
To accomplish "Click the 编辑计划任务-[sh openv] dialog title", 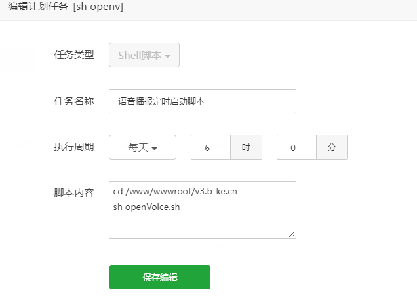I will [66, 7].
